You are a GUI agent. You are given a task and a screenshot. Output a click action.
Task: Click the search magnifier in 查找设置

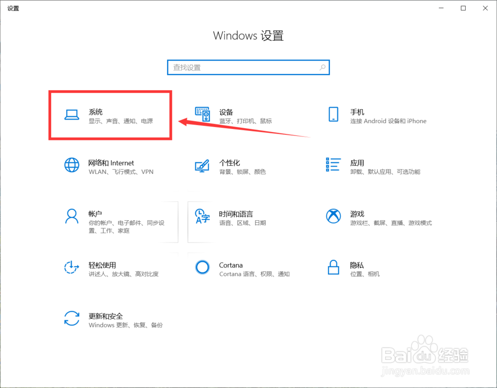point(323,67)
